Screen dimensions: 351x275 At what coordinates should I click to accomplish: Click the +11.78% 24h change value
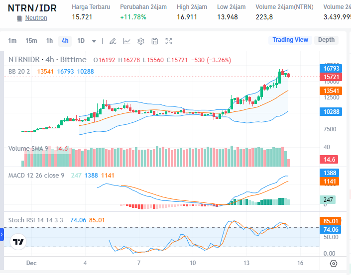point(133,17)
